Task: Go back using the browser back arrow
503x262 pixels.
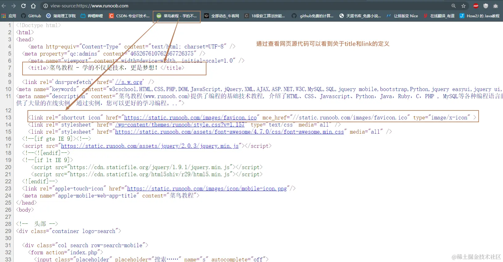Action: pos(4,6)
